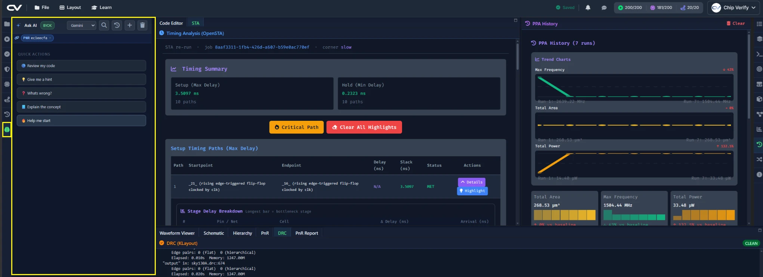Switch to the STA tab

point(195,23)
